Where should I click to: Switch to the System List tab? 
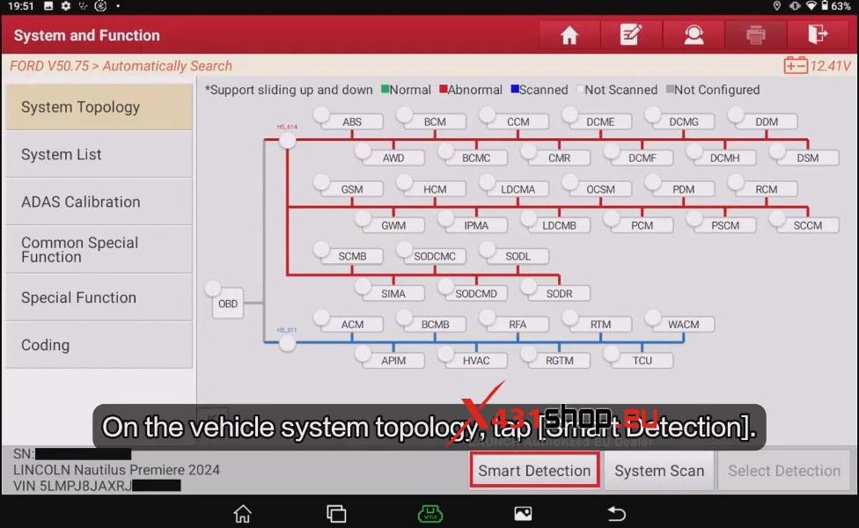click(x=99, y=155)
